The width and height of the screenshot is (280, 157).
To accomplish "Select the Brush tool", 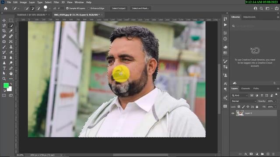I will coord(4,47).
